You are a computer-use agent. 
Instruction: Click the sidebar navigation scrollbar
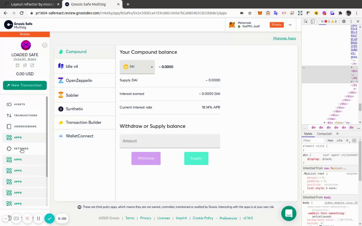(47, 137)
